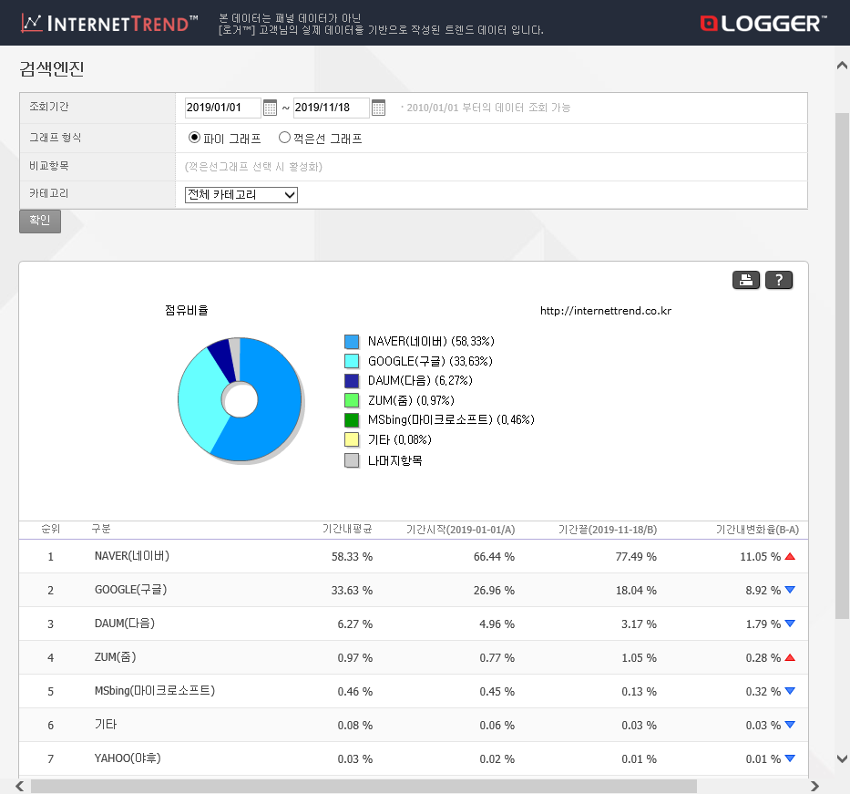Click the GOOGLE legend color swatch

(x=352, y=361)
